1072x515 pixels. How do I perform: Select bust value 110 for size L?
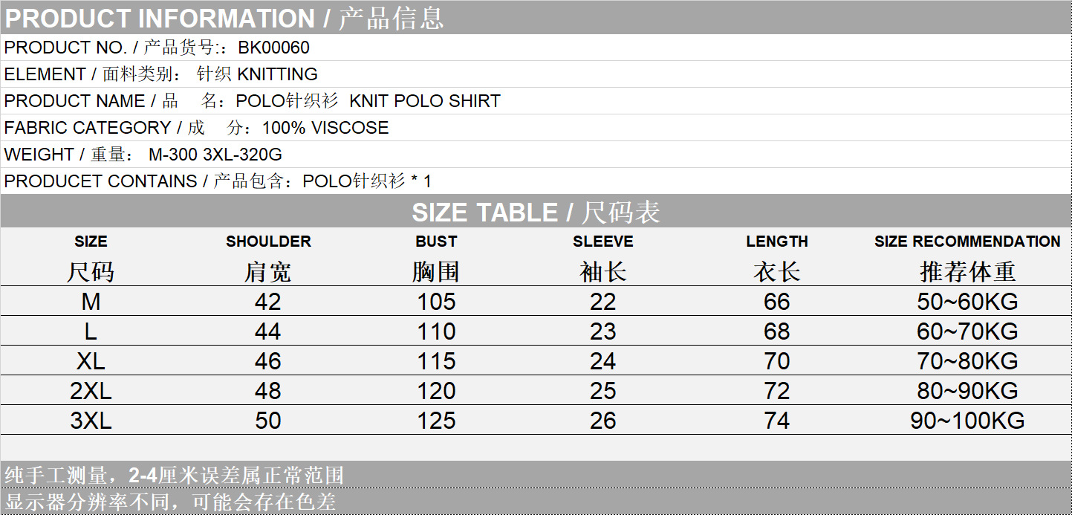tap(436, 331)
